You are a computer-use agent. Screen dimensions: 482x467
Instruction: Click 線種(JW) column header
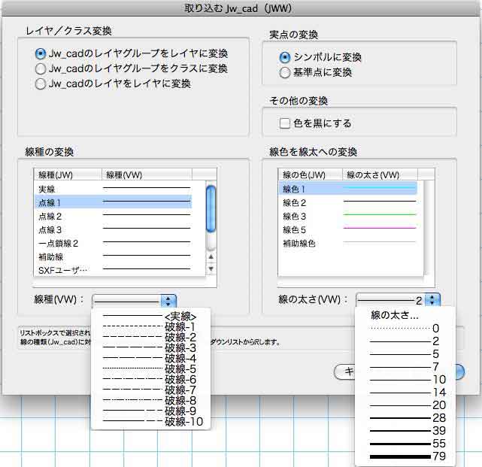(67, 174)
